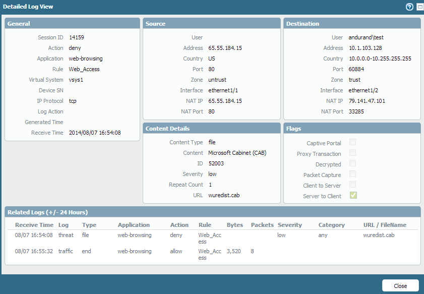Maximize the Detailed Log View dialog
Image resolution: width=424 pixels, height=294 pixels.
click(x=420, y=7)
